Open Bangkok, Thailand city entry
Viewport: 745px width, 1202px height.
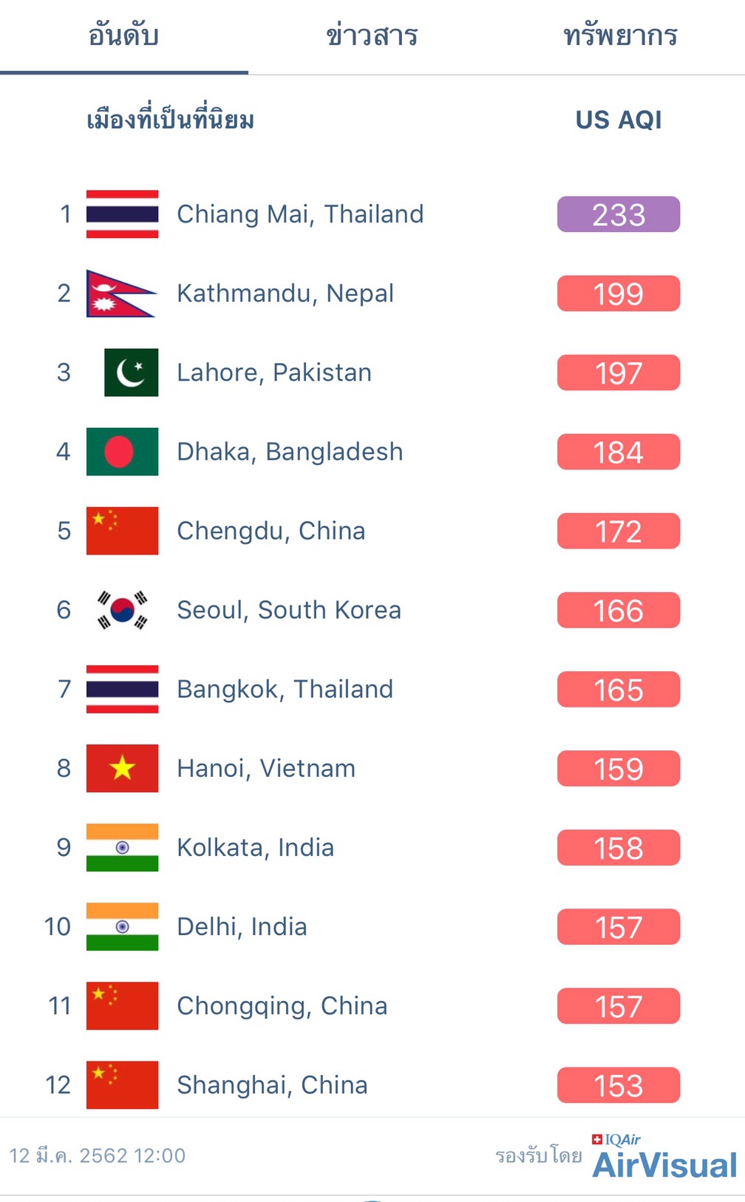[x=285, y=689]
